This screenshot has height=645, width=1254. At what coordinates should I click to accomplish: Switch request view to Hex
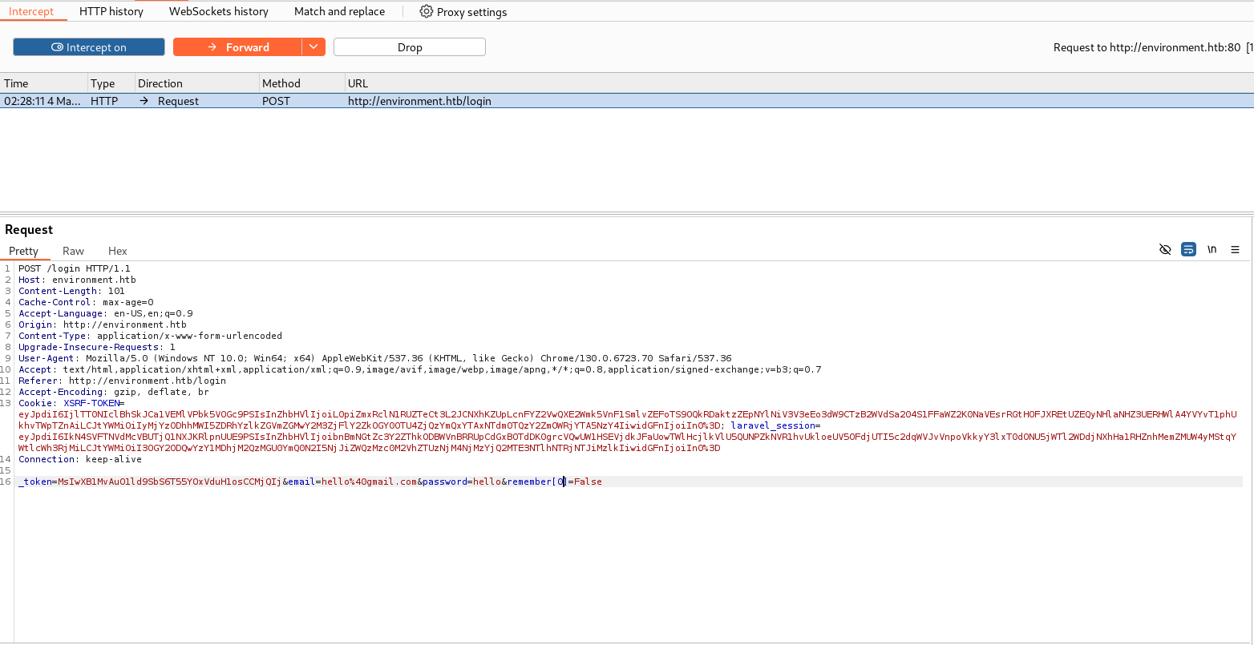118,251
